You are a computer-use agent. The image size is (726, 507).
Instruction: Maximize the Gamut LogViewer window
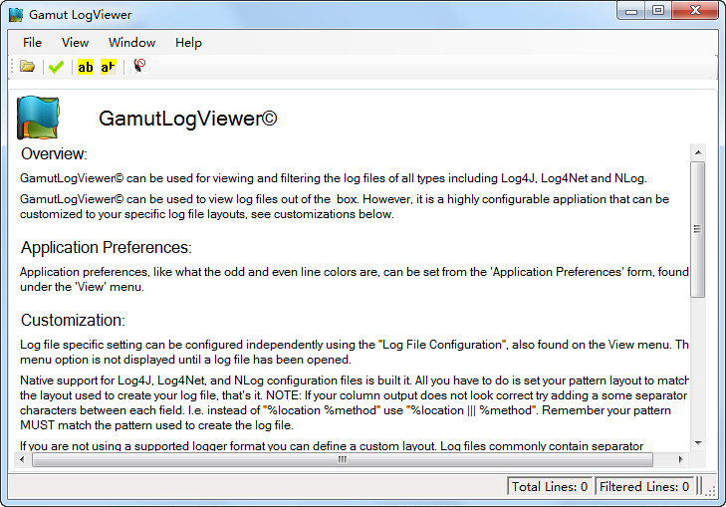point(658,10)
